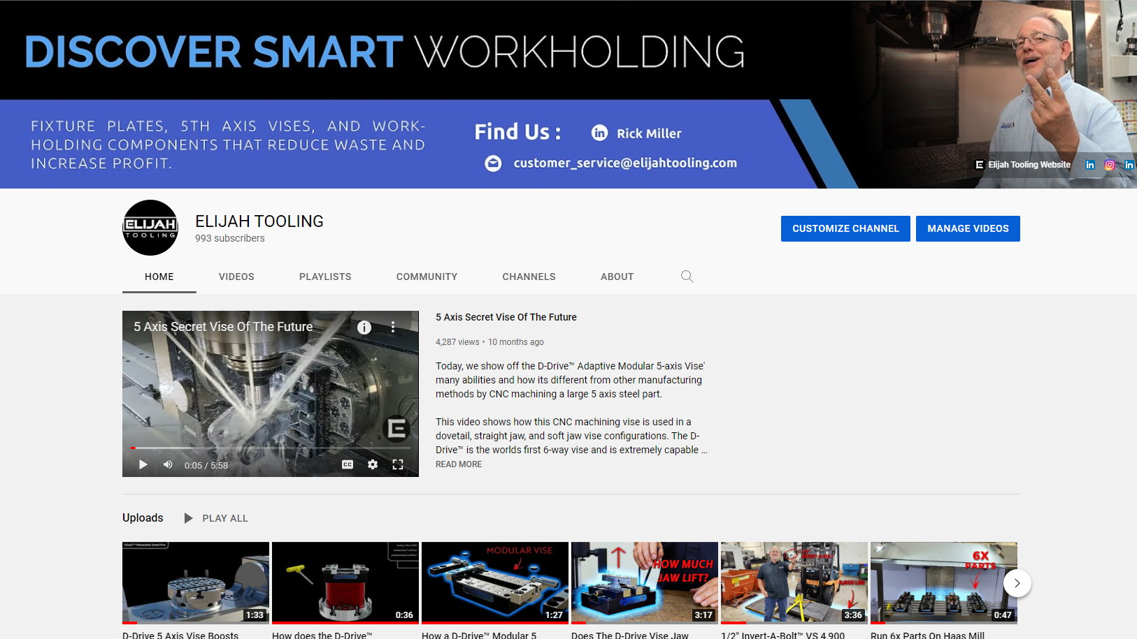Viewport: 1137px width, 639px height.
Task: Open the 6X Parts 0:47 thumbnail
Action: pos(944,582)
